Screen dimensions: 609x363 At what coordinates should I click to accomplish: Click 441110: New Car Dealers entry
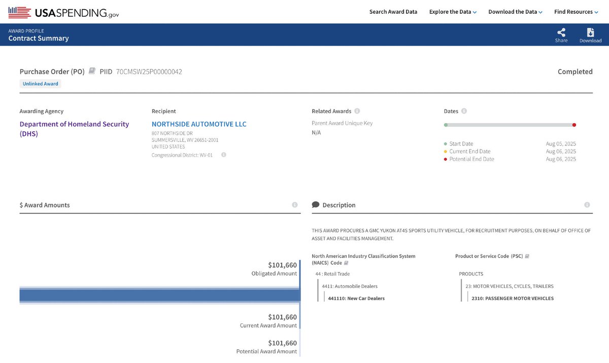[x=356, y=298]
